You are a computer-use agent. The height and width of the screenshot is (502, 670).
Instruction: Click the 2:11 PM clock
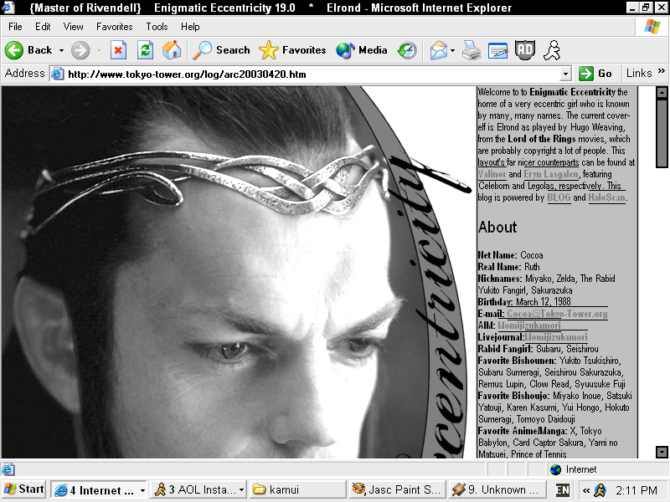(636, 490)
